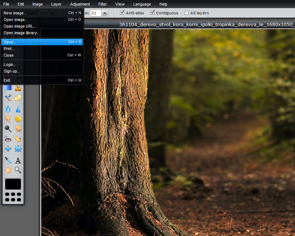The image size is (295, 236).
Task: Pick the bottom-right small black swatch
Action: pos(19,200)
